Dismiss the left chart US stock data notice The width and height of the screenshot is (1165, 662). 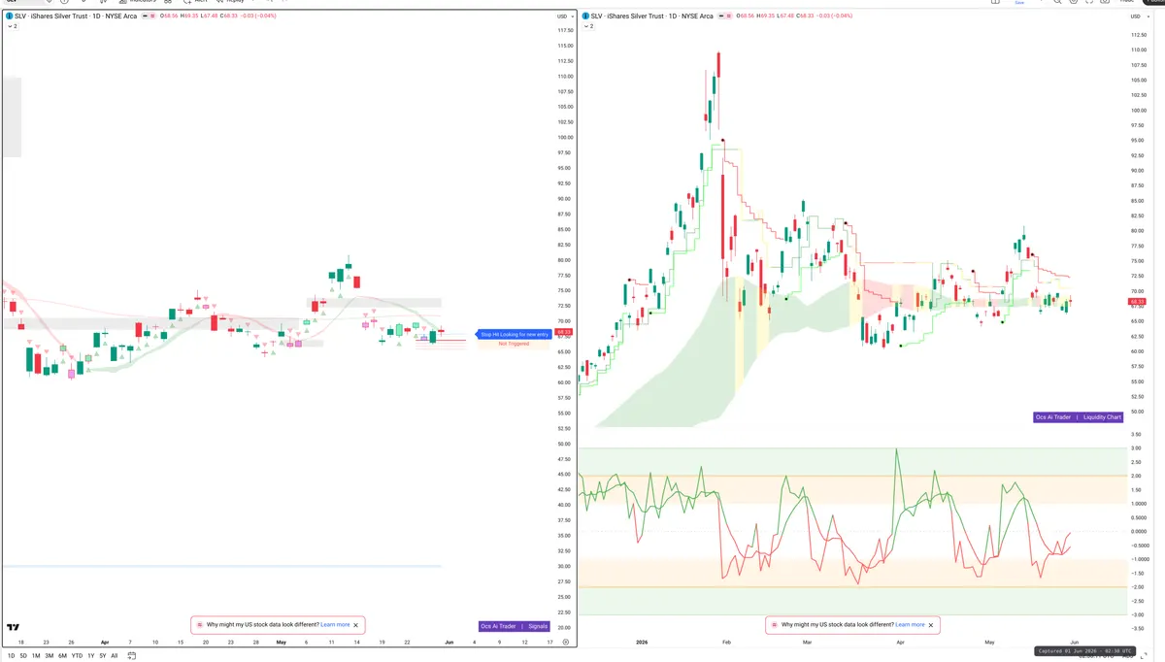tap(356, 625)
